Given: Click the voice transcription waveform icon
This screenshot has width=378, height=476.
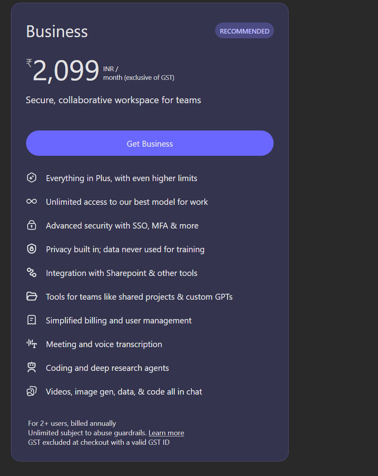Looking at the screenshot, I should click(32, 344).
